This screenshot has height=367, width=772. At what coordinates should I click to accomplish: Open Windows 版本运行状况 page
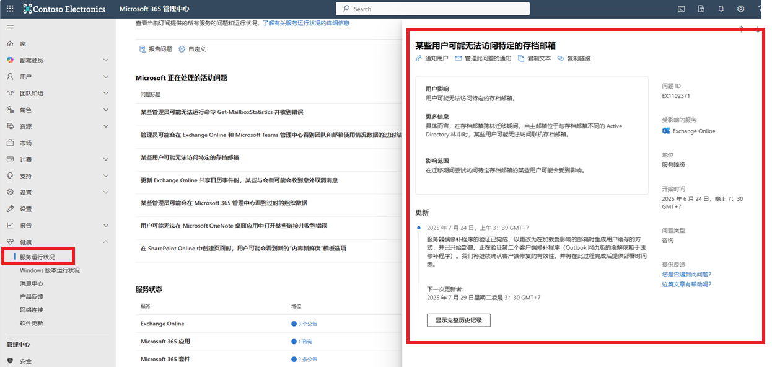tap(50, 270)
